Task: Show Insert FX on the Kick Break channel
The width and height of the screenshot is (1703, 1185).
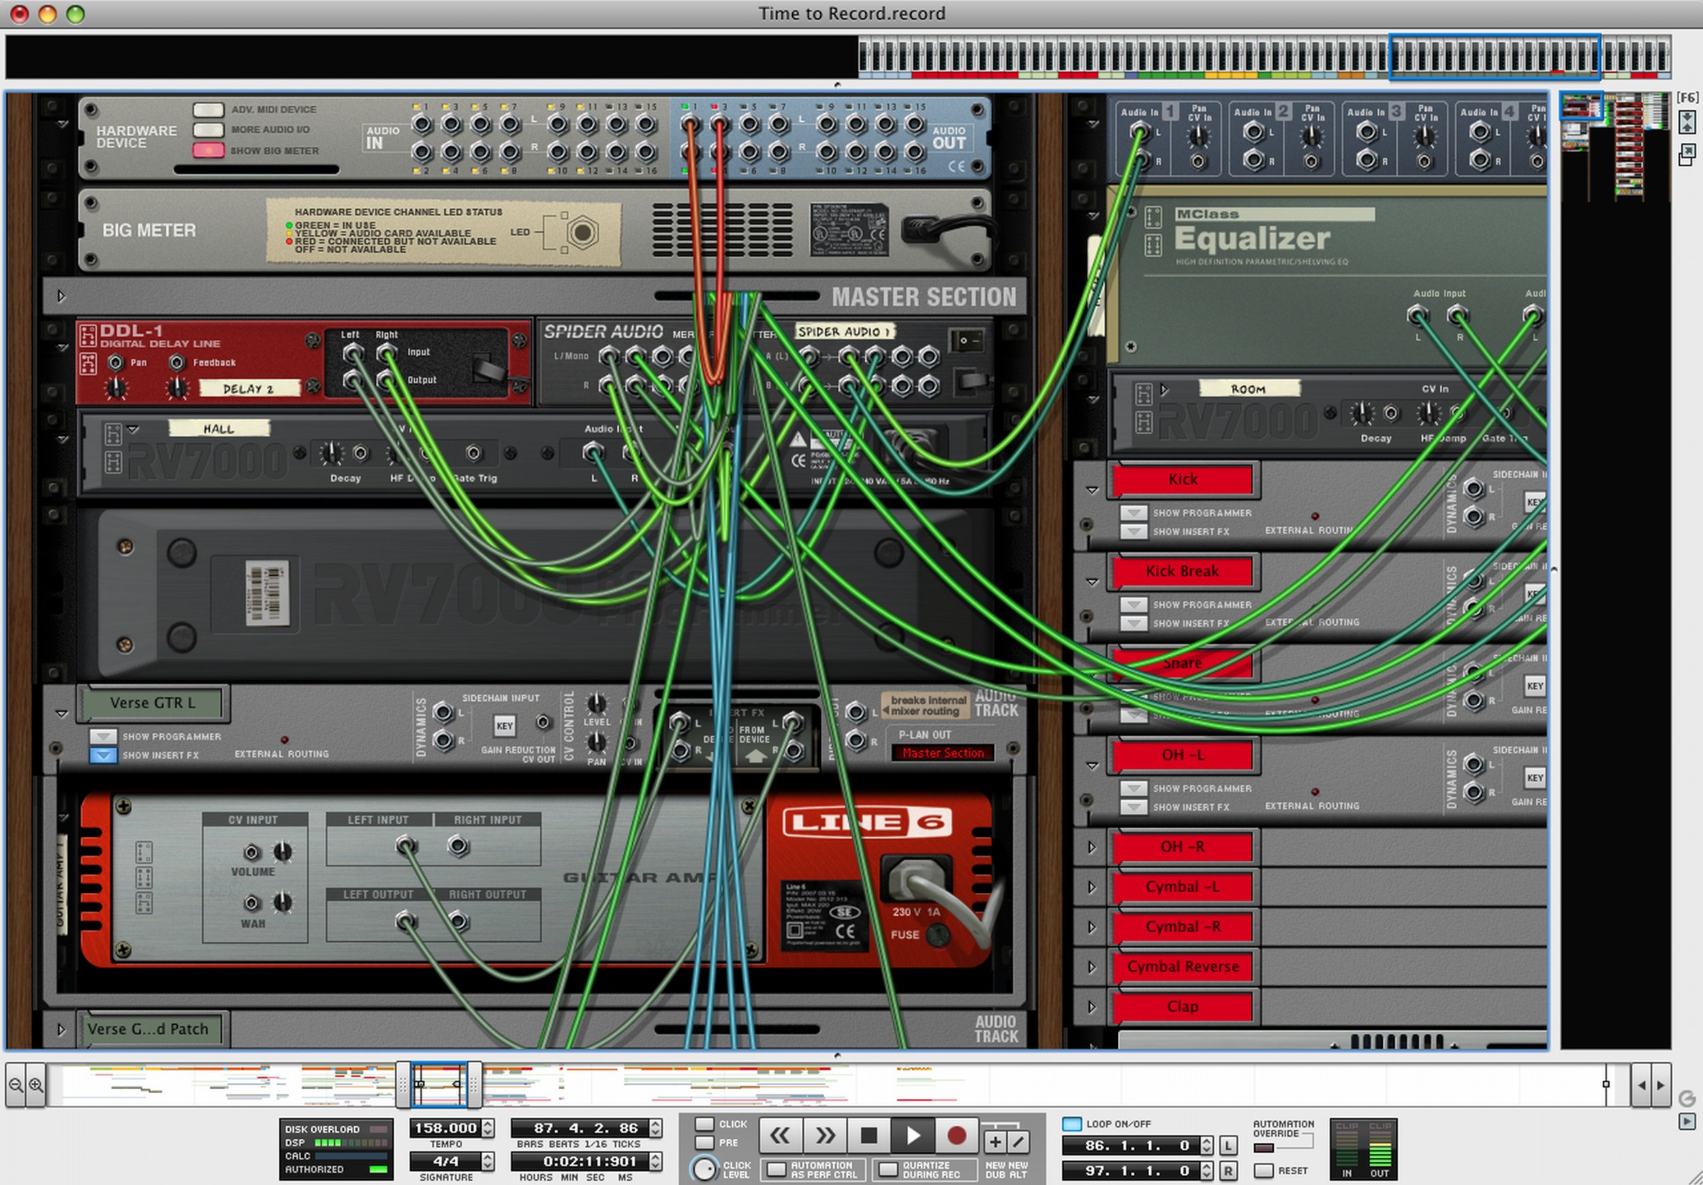Action: [x=1134, y=623]
